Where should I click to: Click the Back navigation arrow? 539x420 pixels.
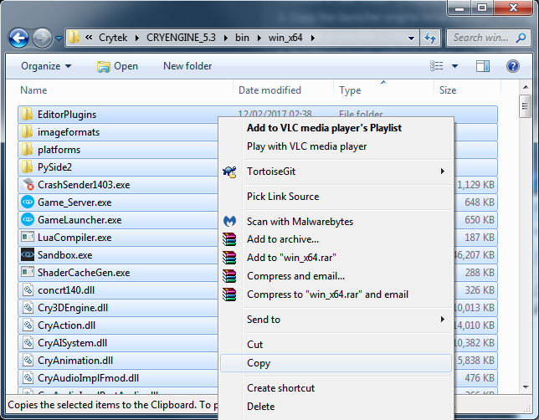coord(18,38)
